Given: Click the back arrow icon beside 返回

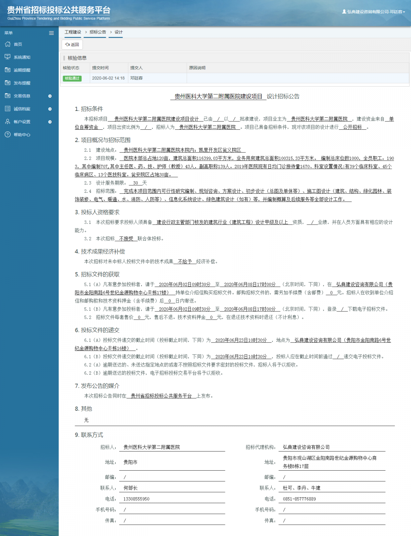Looking at the screenshot, I should [68, 44].
